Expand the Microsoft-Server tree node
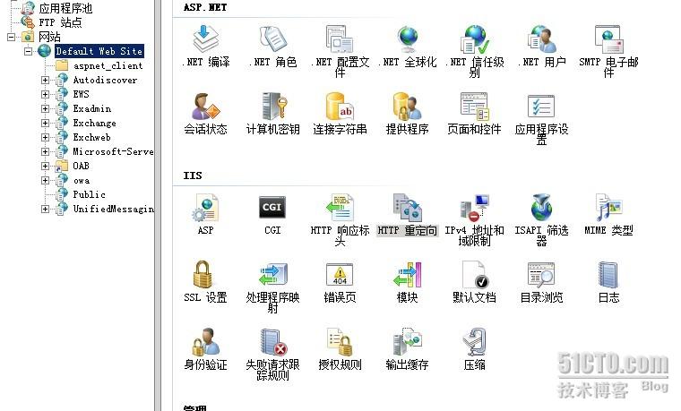The image size is (681, 411). tap(45, 151)
